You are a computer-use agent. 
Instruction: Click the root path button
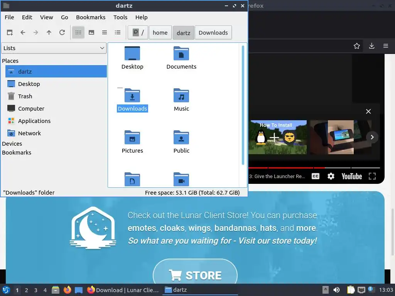[138, 32]
